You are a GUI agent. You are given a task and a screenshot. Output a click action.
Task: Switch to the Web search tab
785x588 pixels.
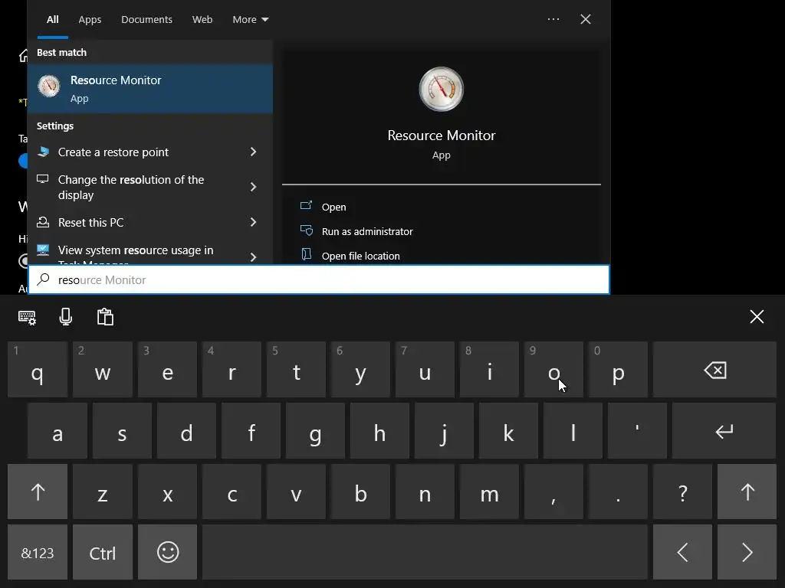pos(202,19)
